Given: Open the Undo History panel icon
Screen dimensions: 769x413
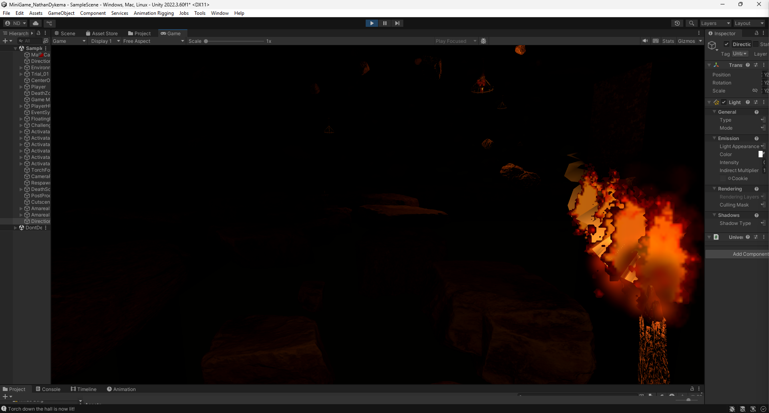Looking at the screenshot, I should 677,23.
